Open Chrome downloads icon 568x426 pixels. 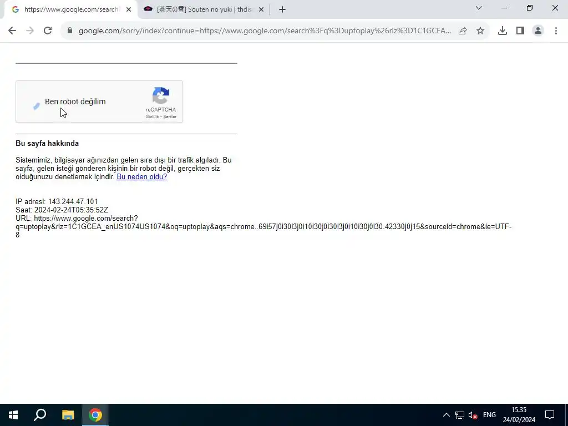503,31
